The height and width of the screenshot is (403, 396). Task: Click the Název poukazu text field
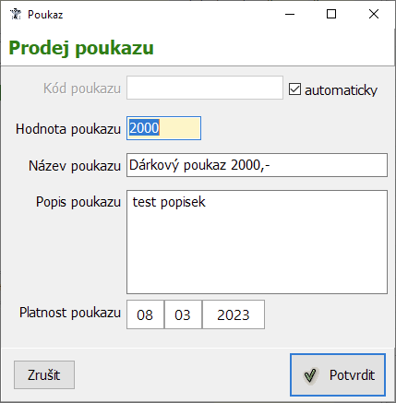257,165
